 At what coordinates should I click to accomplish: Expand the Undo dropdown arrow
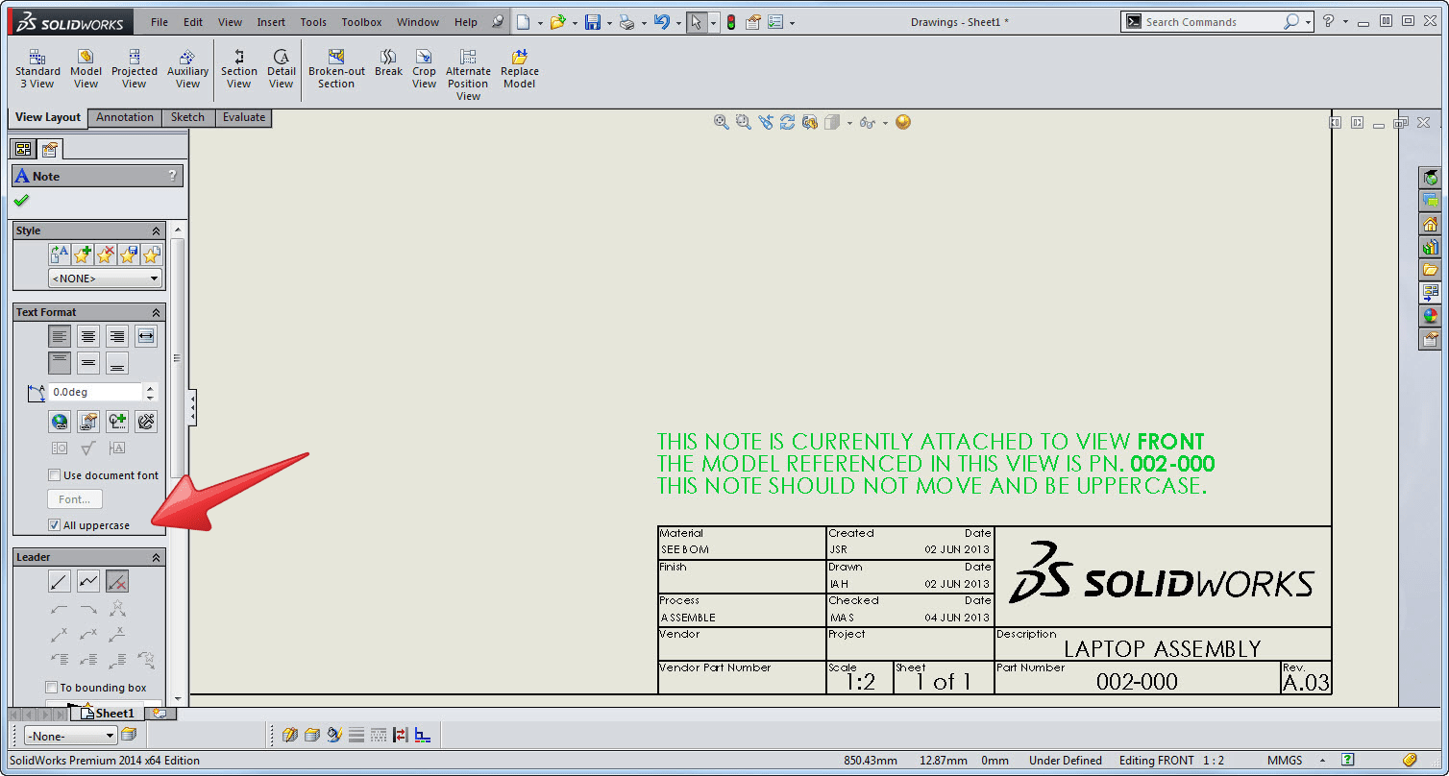678,22
